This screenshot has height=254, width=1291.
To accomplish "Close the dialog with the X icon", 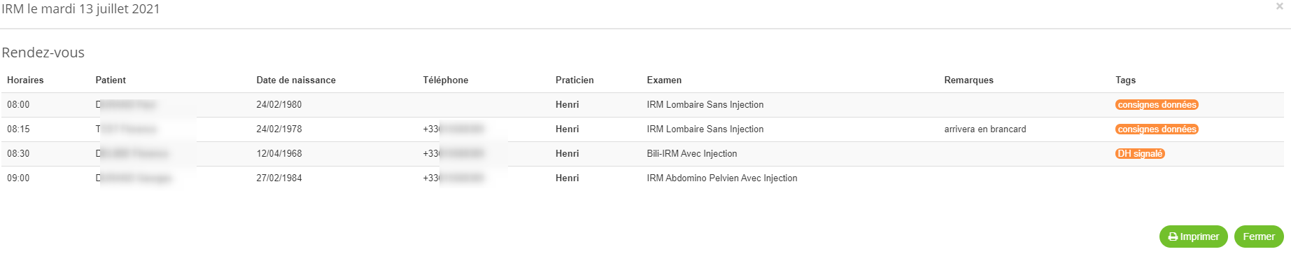I will point(1279,6).
